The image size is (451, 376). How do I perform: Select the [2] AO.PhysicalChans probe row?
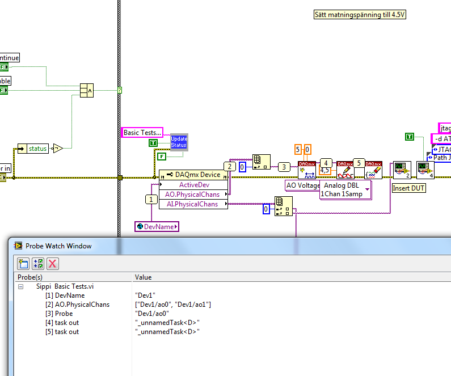(x=73, y=305)
